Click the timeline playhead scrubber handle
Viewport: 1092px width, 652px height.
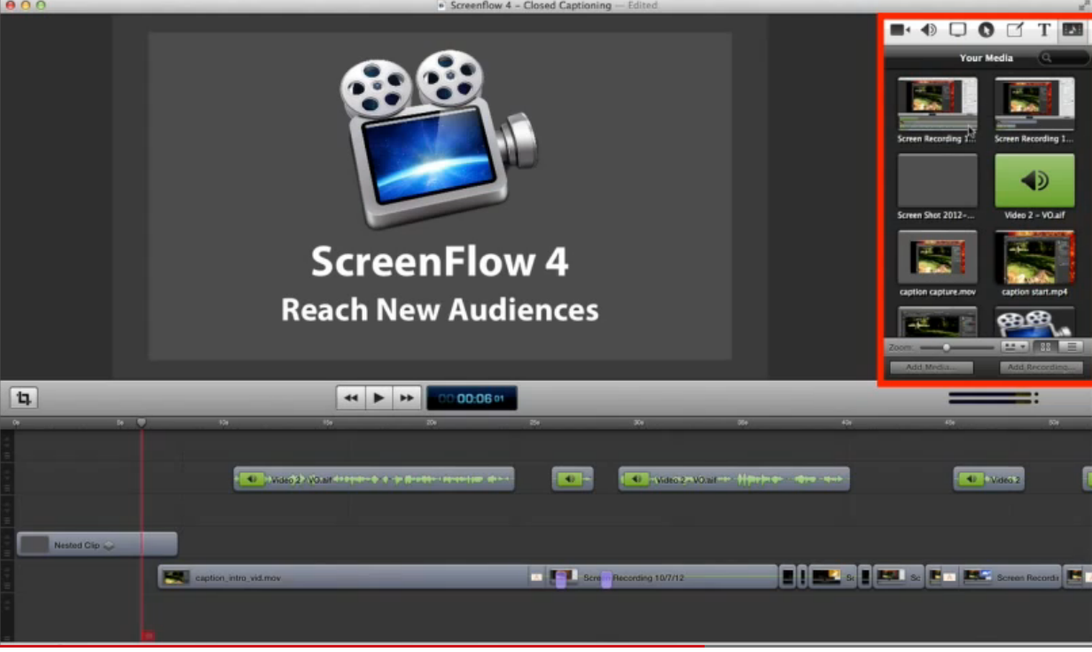pos(141,423)
